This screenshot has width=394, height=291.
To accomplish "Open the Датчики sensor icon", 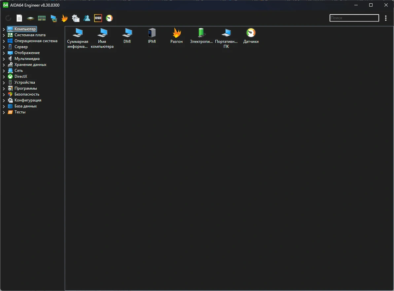I will click(251, 36).
